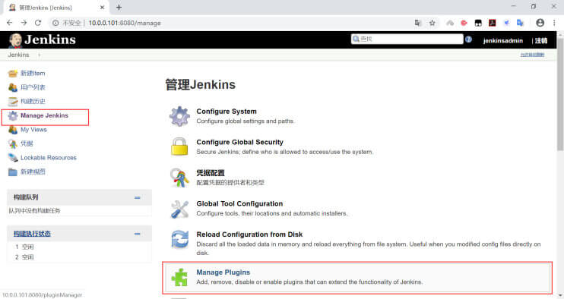Screen dimensions: 564x299
Task: Click the 构建执行状态 header link
Action: 32,234
